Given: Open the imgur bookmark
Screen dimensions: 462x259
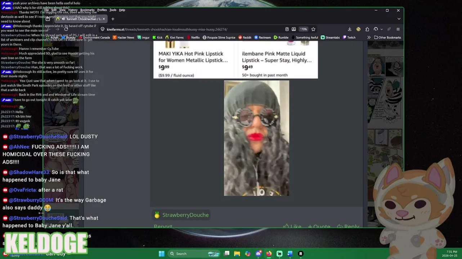Looking at the screenshot, I should [143, 37].
